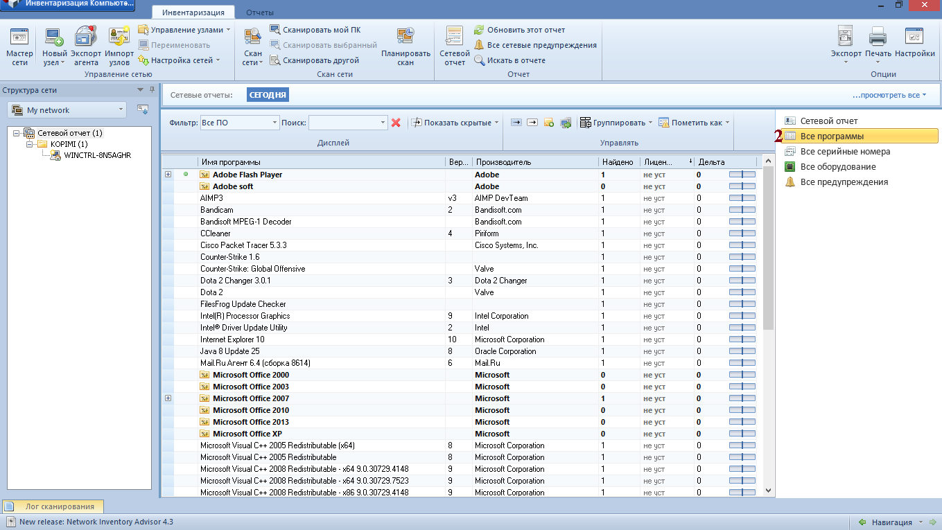Image resolution: width=942 pixels, height=530 pixels.
Task: Open the Фильтр Все ПО combo box
Action: 239,123
